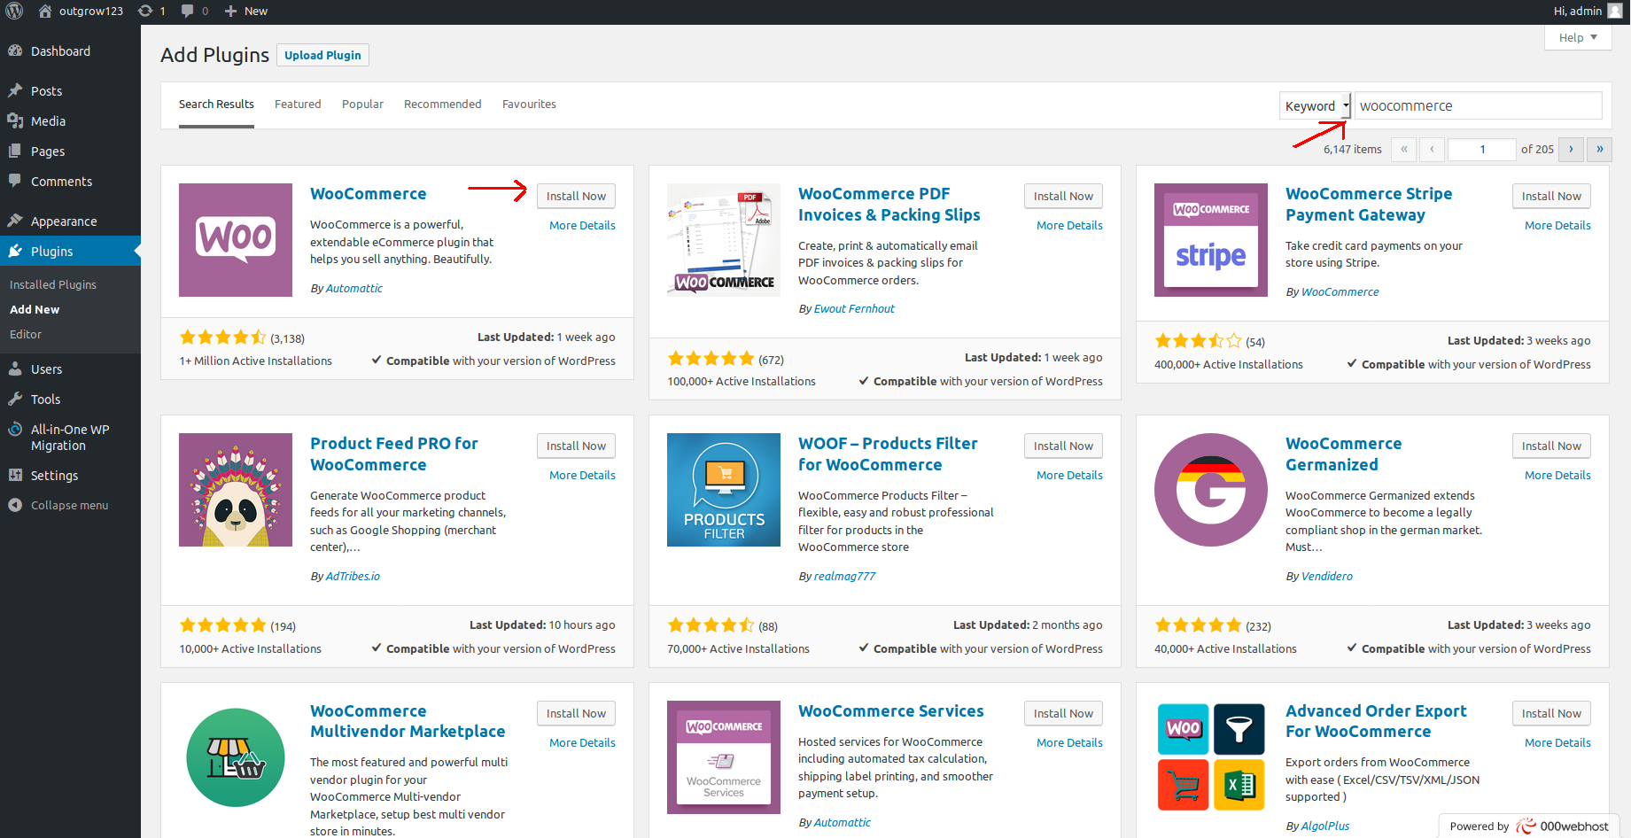Switch to the Popular tab
The height and width of the screenshot is (838, 1631).
362,104
